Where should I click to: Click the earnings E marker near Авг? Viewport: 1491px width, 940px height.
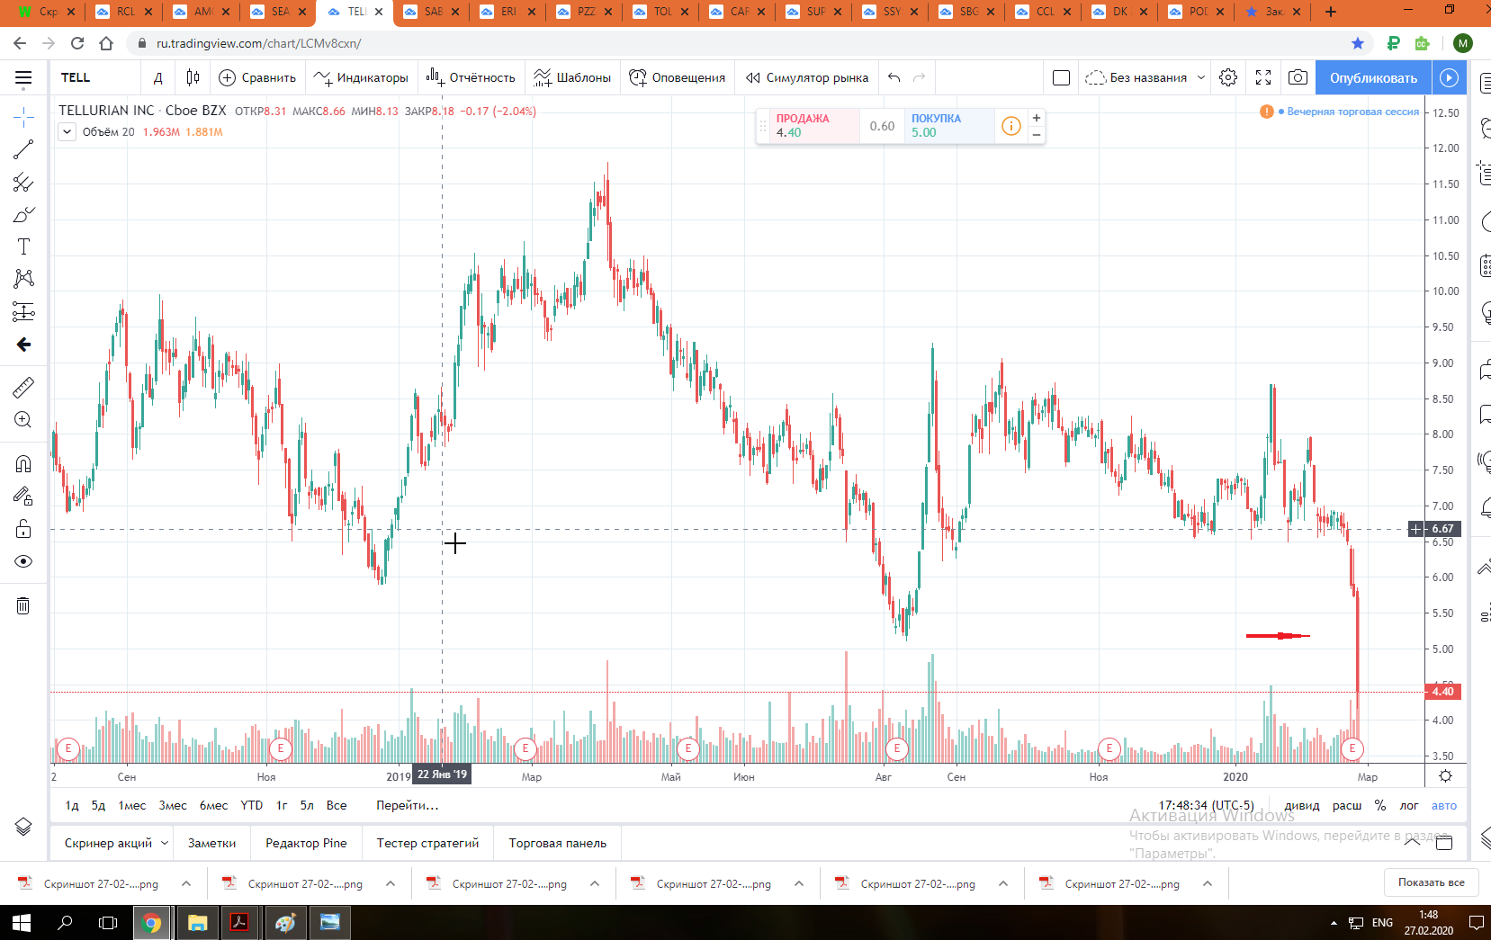coord(896,748)
